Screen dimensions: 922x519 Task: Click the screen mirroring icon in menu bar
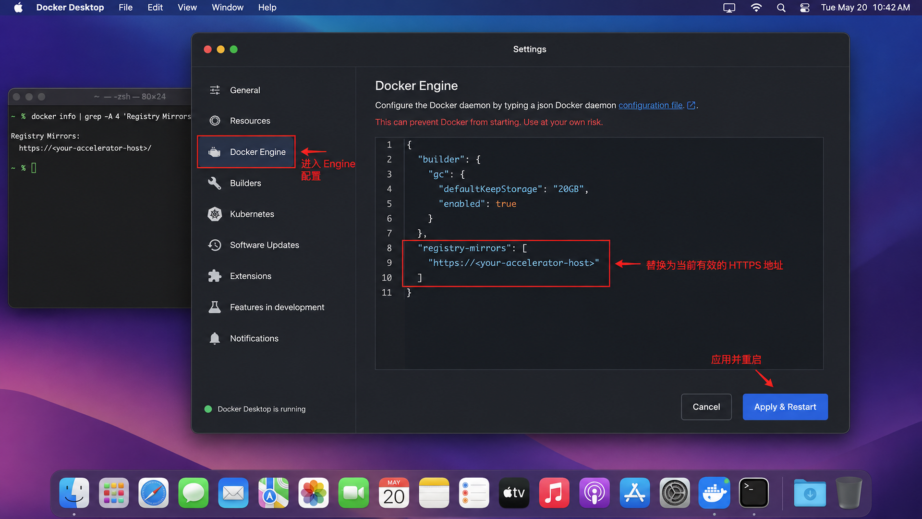click(729, 7)
